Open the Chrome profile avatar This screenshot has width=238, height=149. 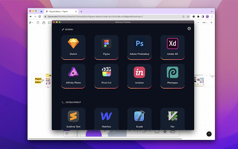click(x=208, y=16)
